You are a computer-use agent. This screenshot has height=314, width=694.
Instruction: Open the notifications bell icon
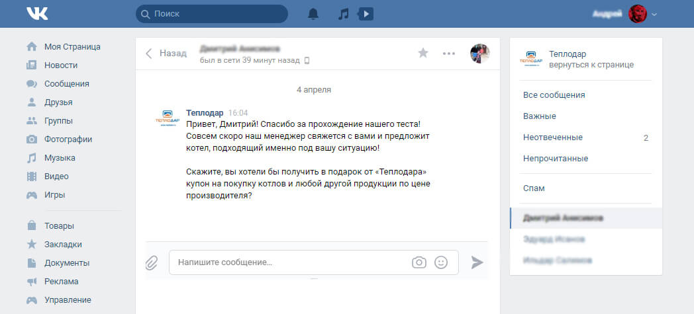[x=314, y=14]
